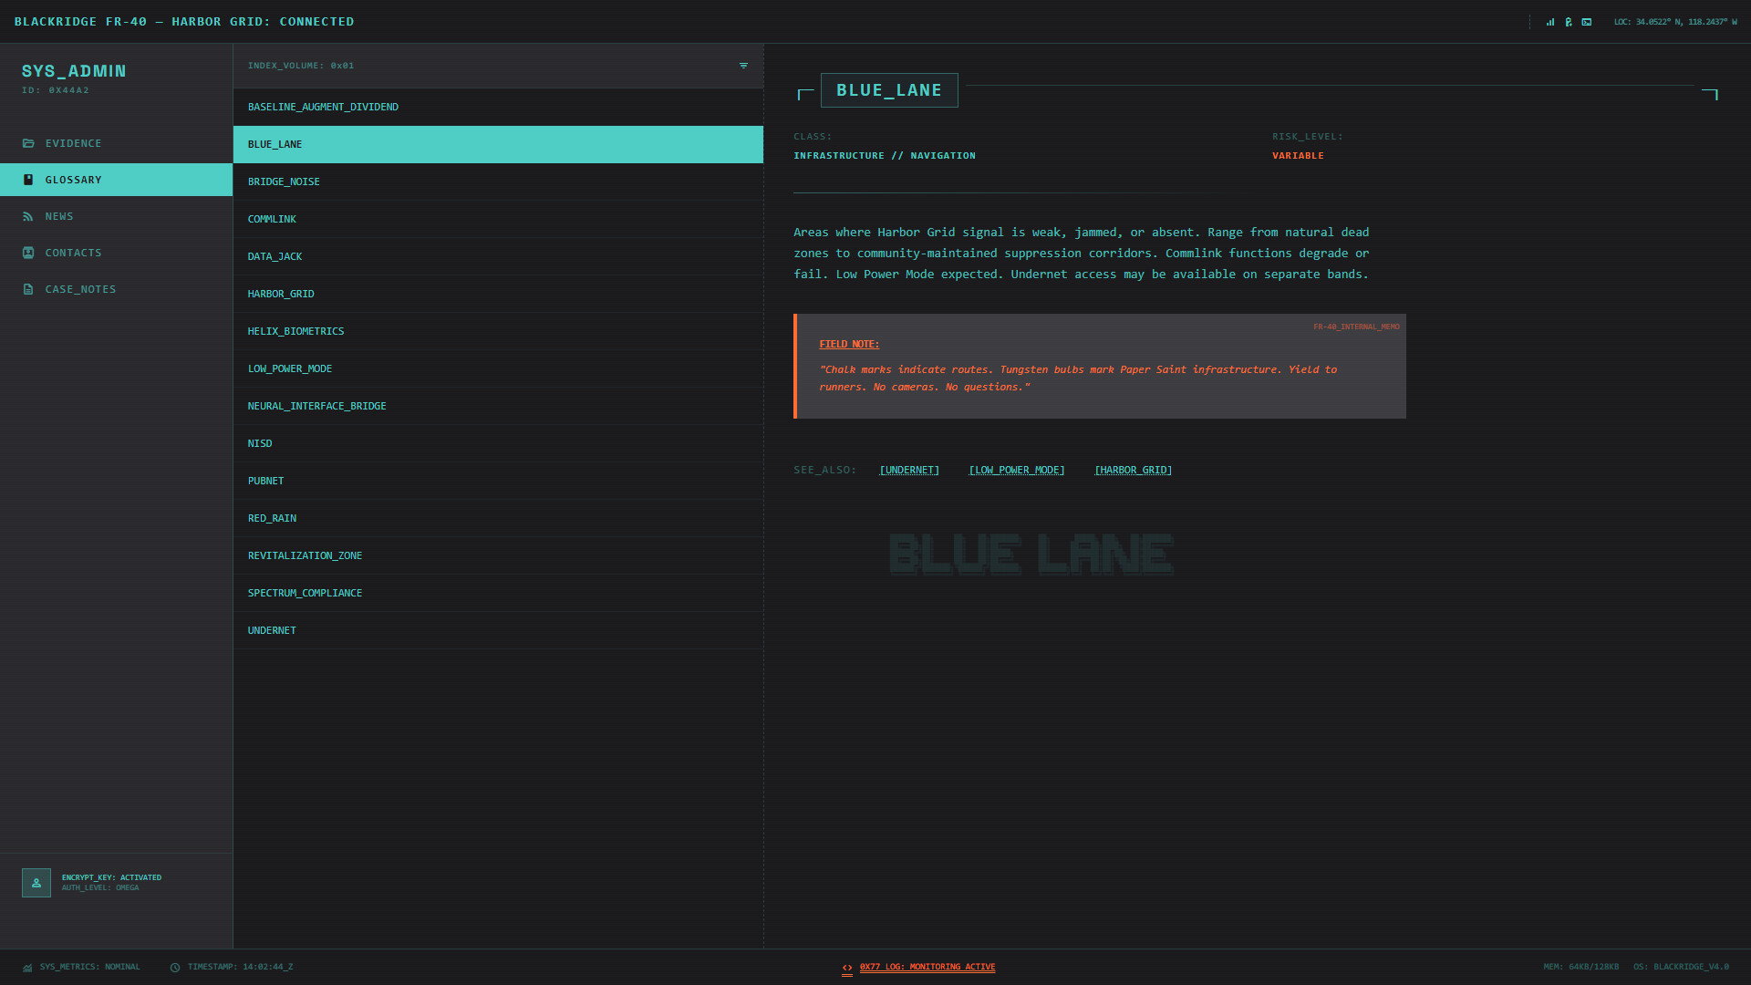Open the CONTACTS section
The image size is (1751, 985).
(73, 253)
